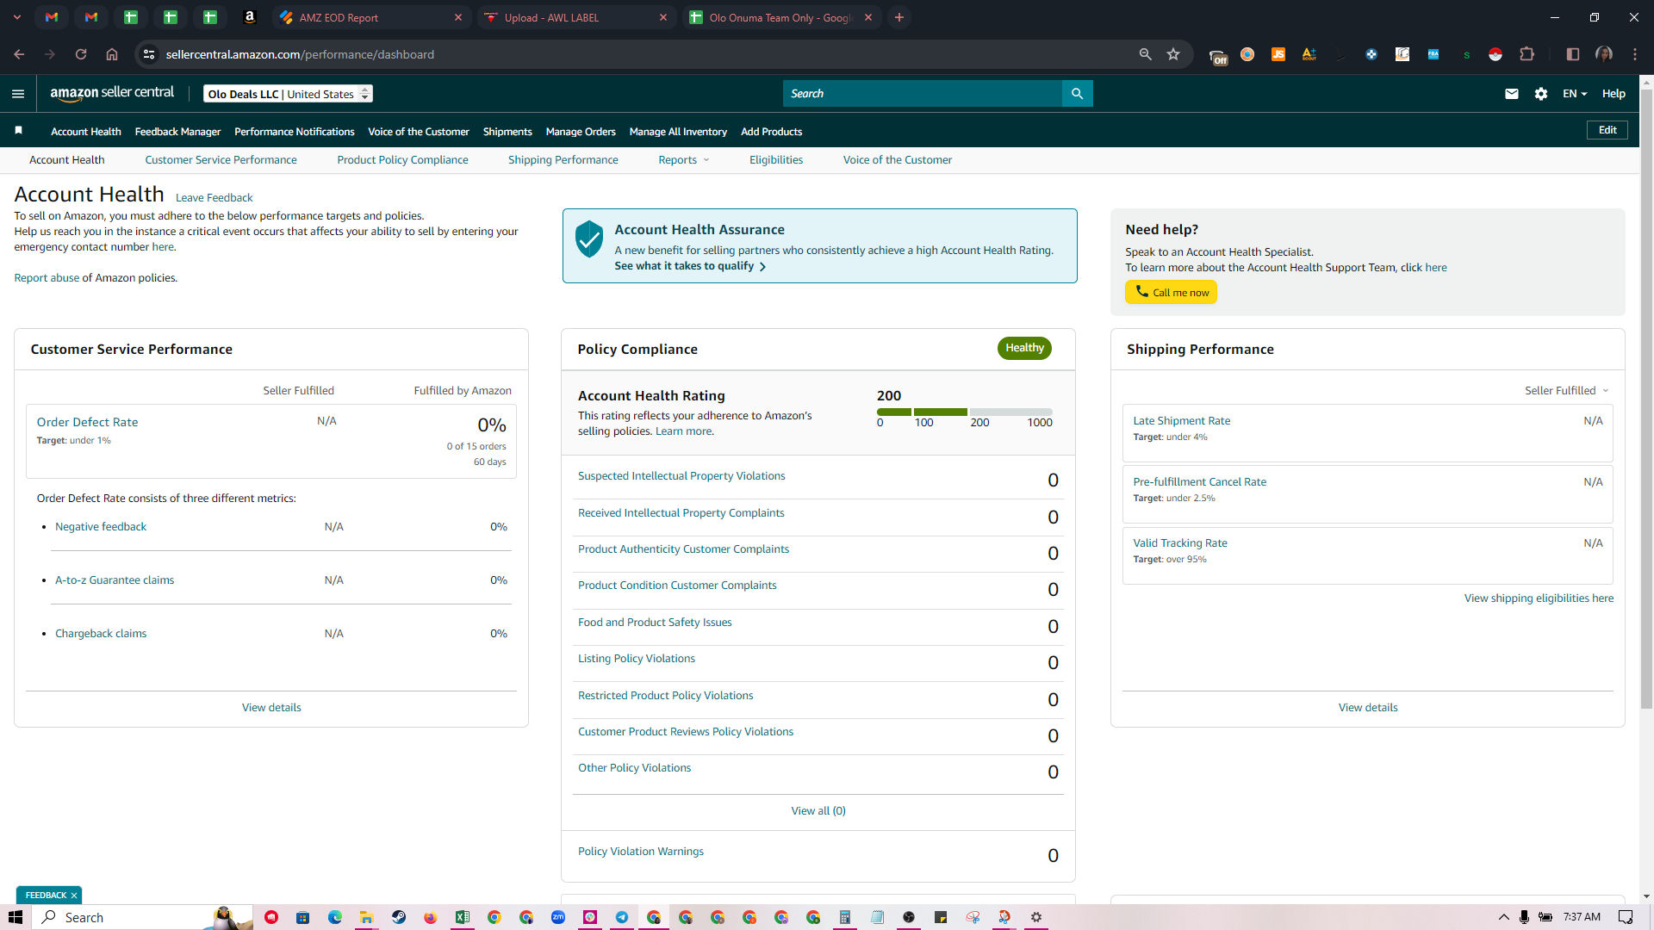This screenshot has height=930, width=1654.
Task: Expand the Reports dropdown menu
Action: coord(684,160)
